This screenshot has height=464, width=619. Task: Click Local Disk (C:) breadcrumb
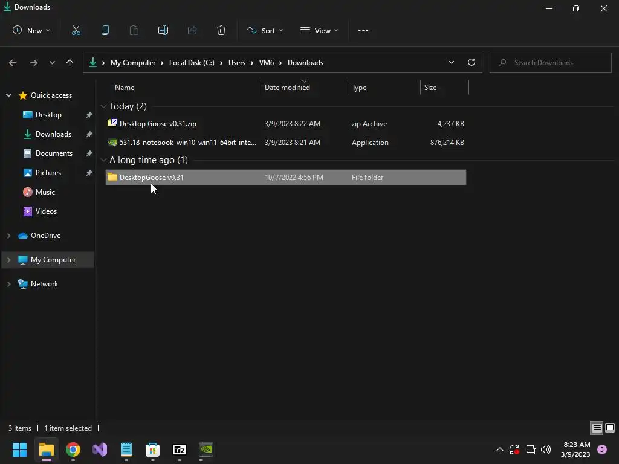point(192,63)
